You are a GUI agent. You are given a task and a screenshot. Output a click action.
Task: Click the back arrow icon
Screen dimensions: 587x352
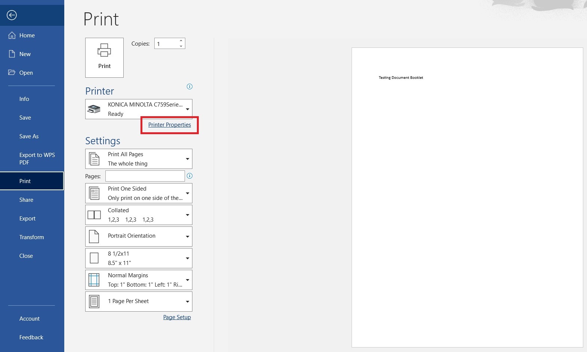pos(12,15)
